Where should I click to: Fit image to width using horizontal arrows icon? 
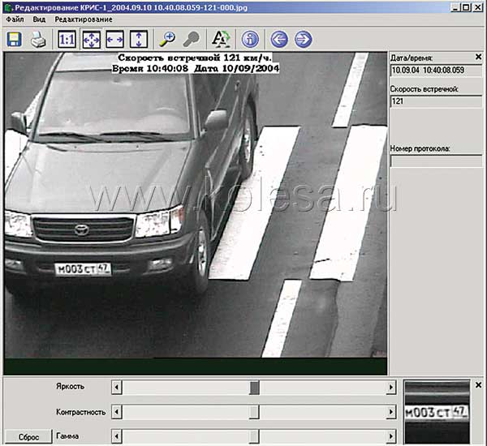click(x=114, y=38)
